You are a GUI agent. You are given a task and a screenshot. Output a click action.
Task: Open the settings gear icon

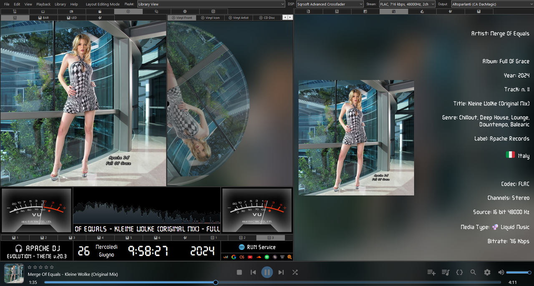pos(487,272)
